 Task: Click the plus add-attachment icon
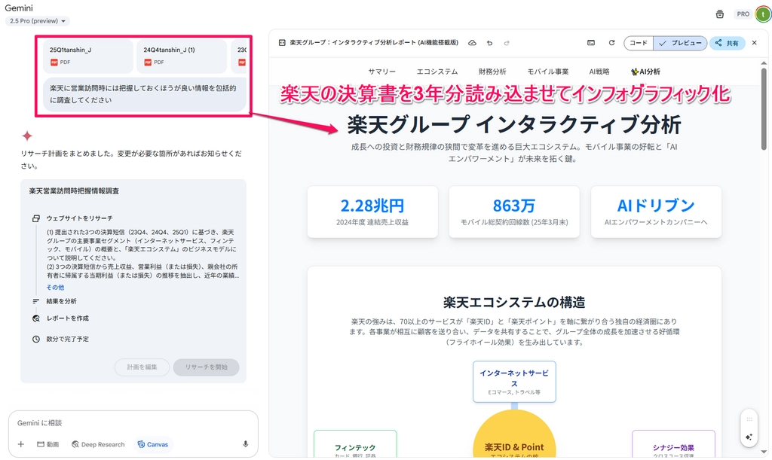coord(20,444)
